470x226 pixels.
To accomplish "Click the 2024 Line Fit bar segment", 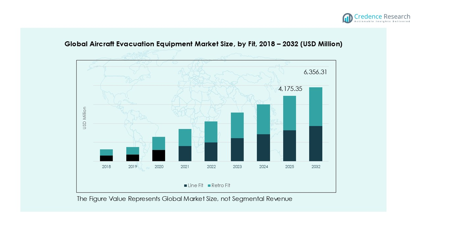I will [x=263, y=147].
